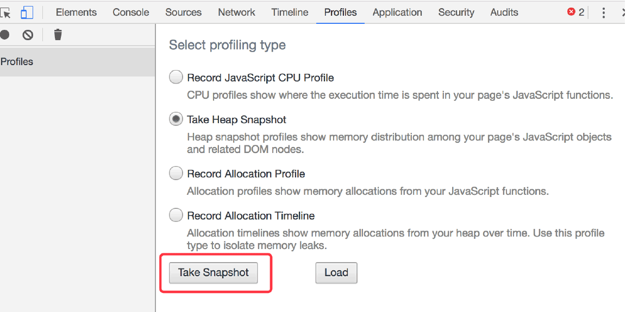Toggle the device toolbar icon
The height and width of the screenshot is (312, 626).
point(27,12)
